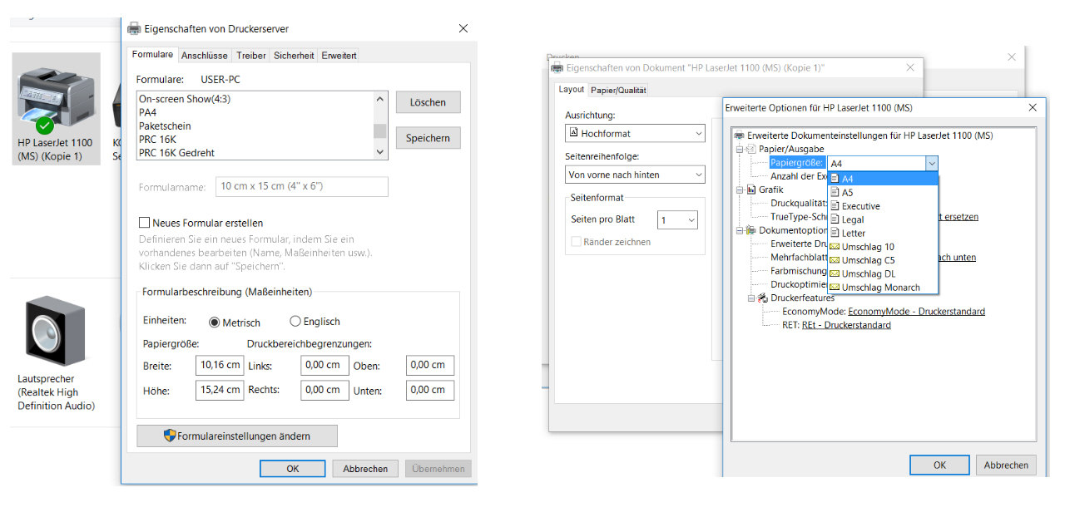Click the envelope icon next to Umschlag Monarch
This screenshot has width=1065, height=517.
(835, 287)
